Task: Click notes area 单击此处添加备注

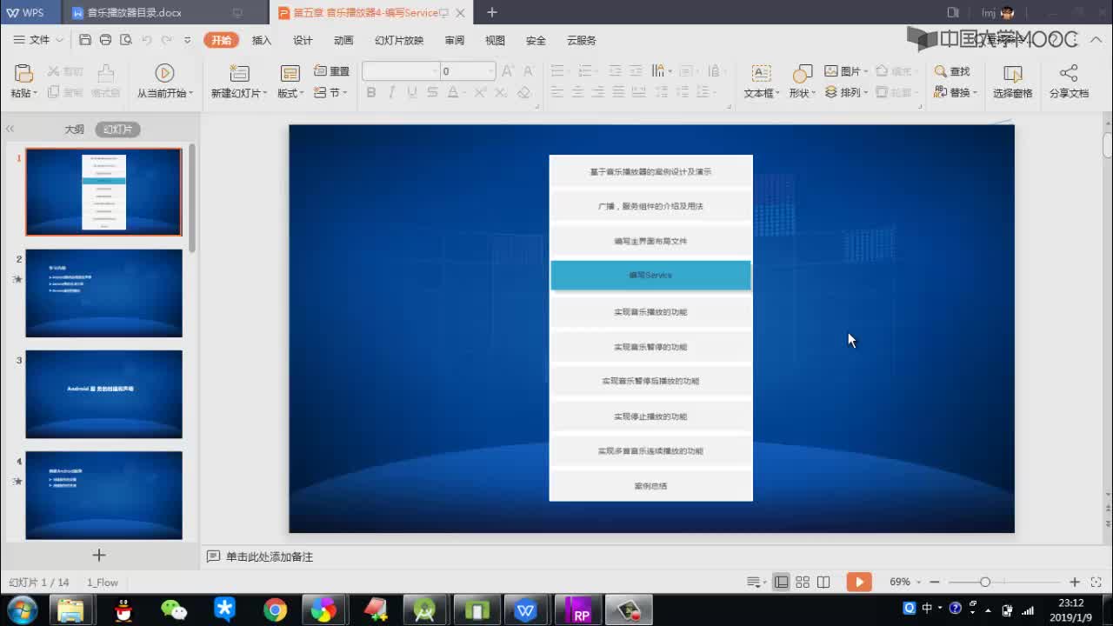Action: [269, 556]
